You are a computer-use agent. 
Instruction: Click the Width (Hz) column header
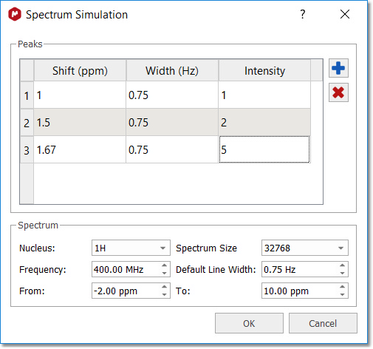coord(172,70)
